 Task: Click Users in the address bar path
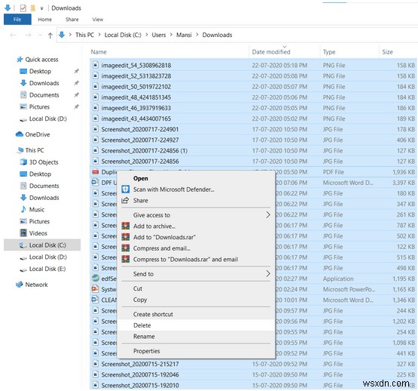point(159,35)
